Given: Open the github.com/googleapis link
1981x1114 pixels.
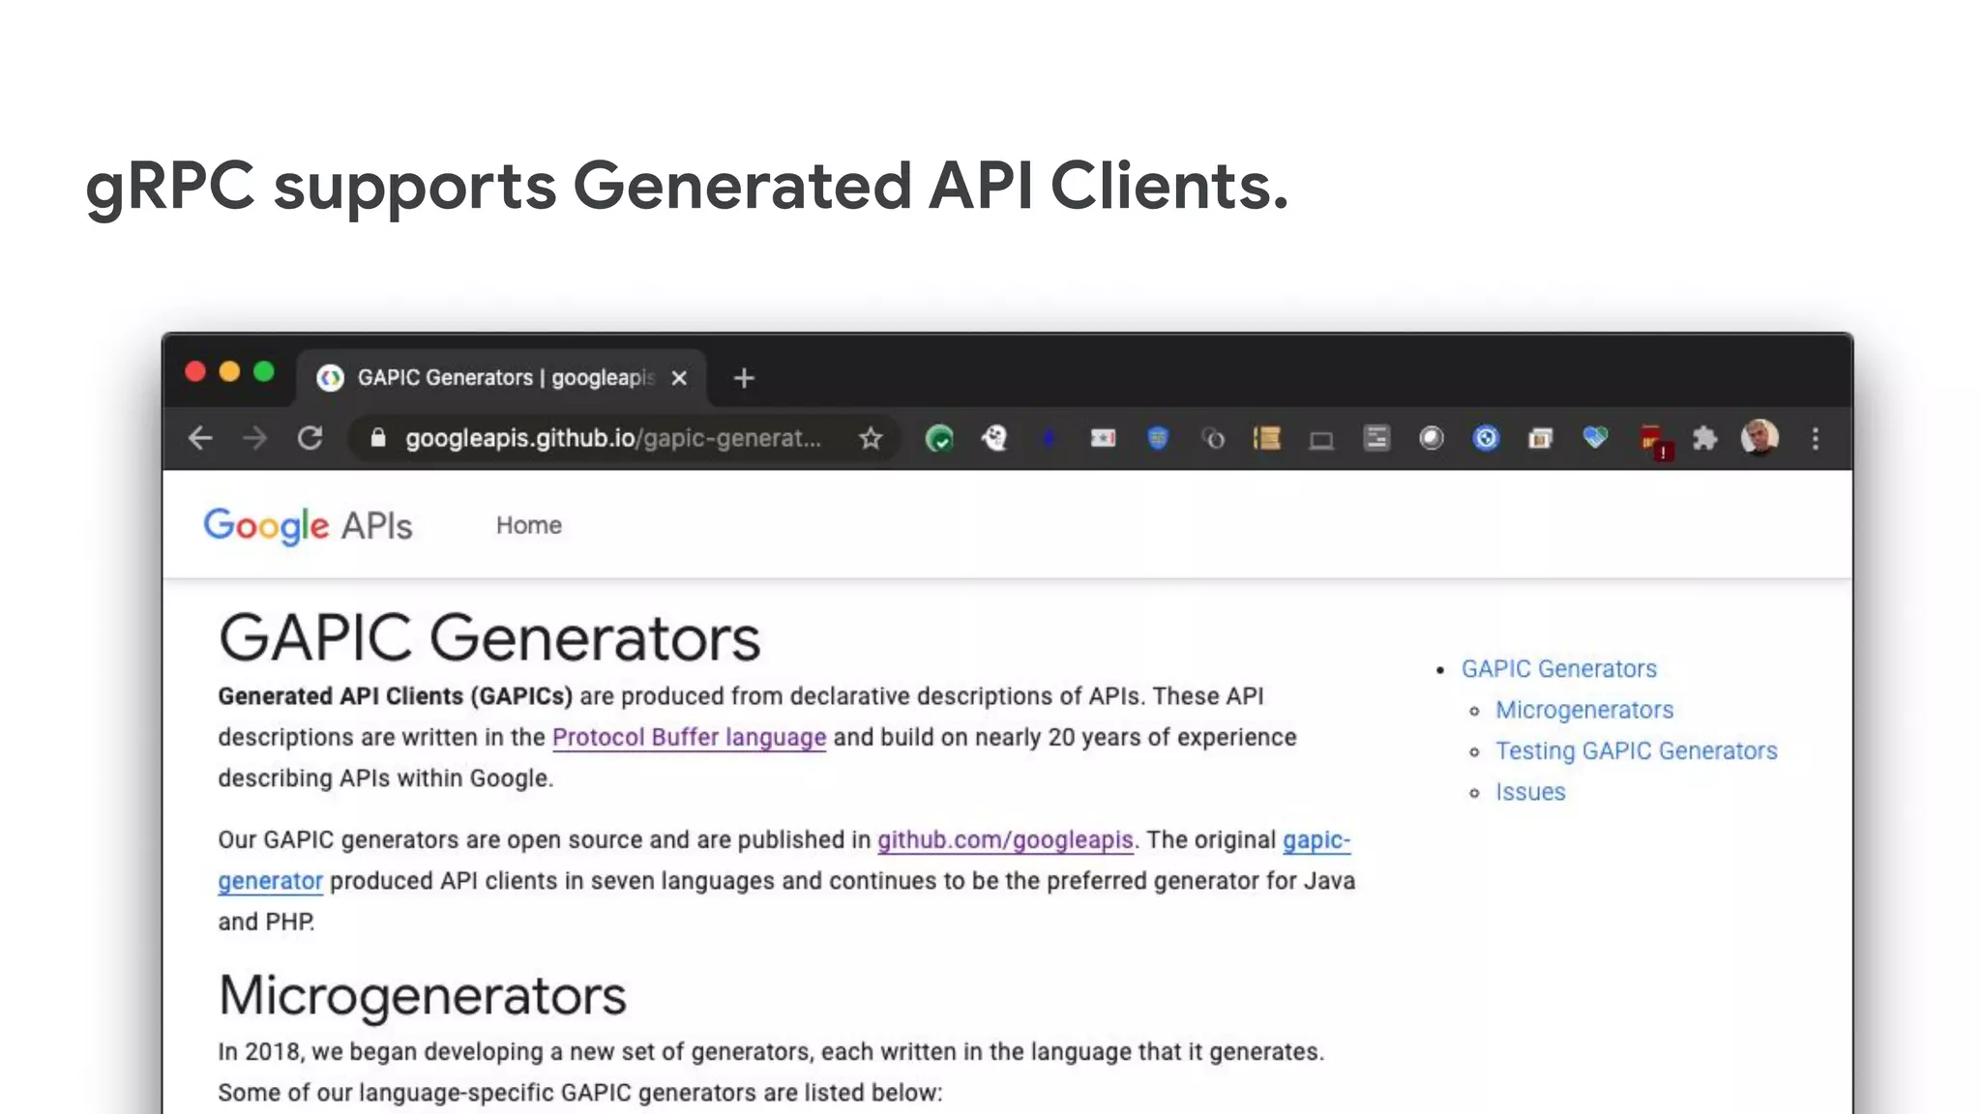Looking at the screenshot, I should click(1005, 839).
